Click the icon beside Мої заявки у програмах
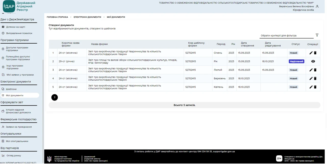Image resolution: width=327 pixels, height=164 pixels. point(3,75)
